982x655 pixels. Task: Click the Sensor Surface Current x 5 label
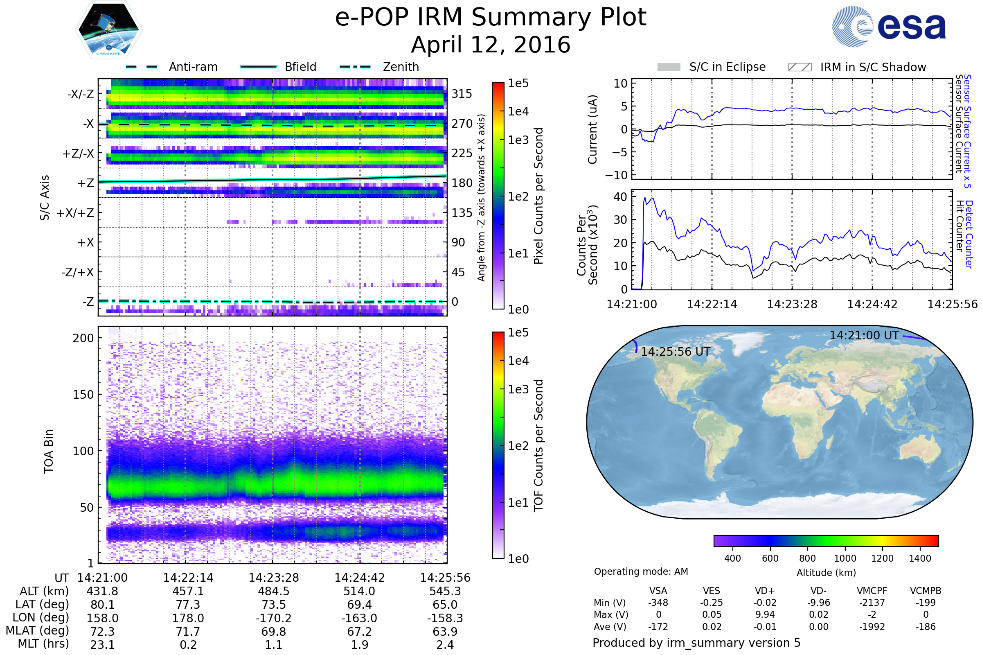[967, 131]
